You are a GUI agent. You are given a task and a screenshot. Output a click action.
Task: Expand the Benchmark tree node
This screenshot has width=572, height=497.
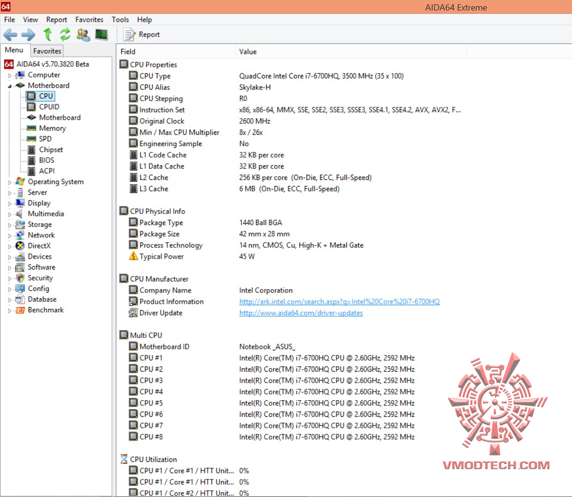click(x=10, y=310)
